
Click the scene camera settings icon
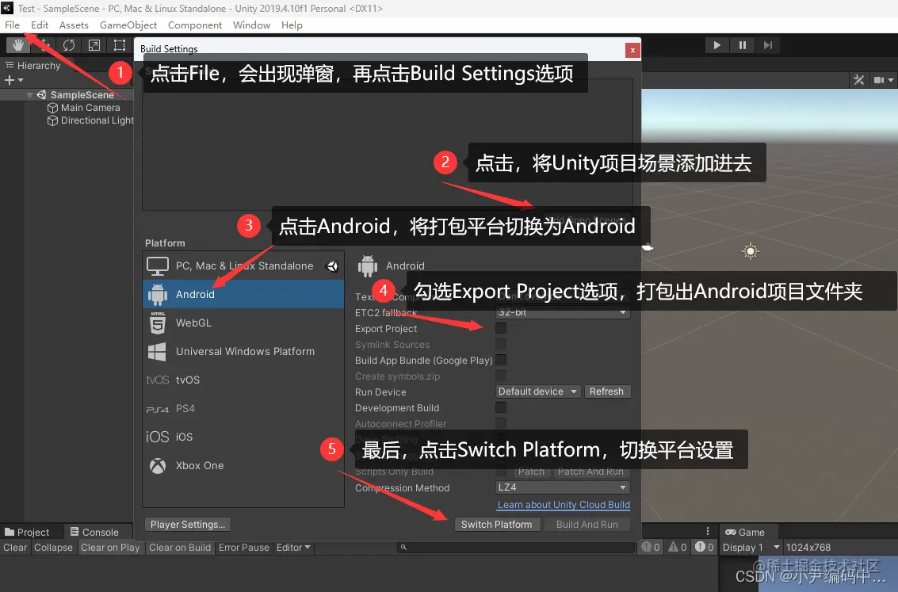[878, 80]
